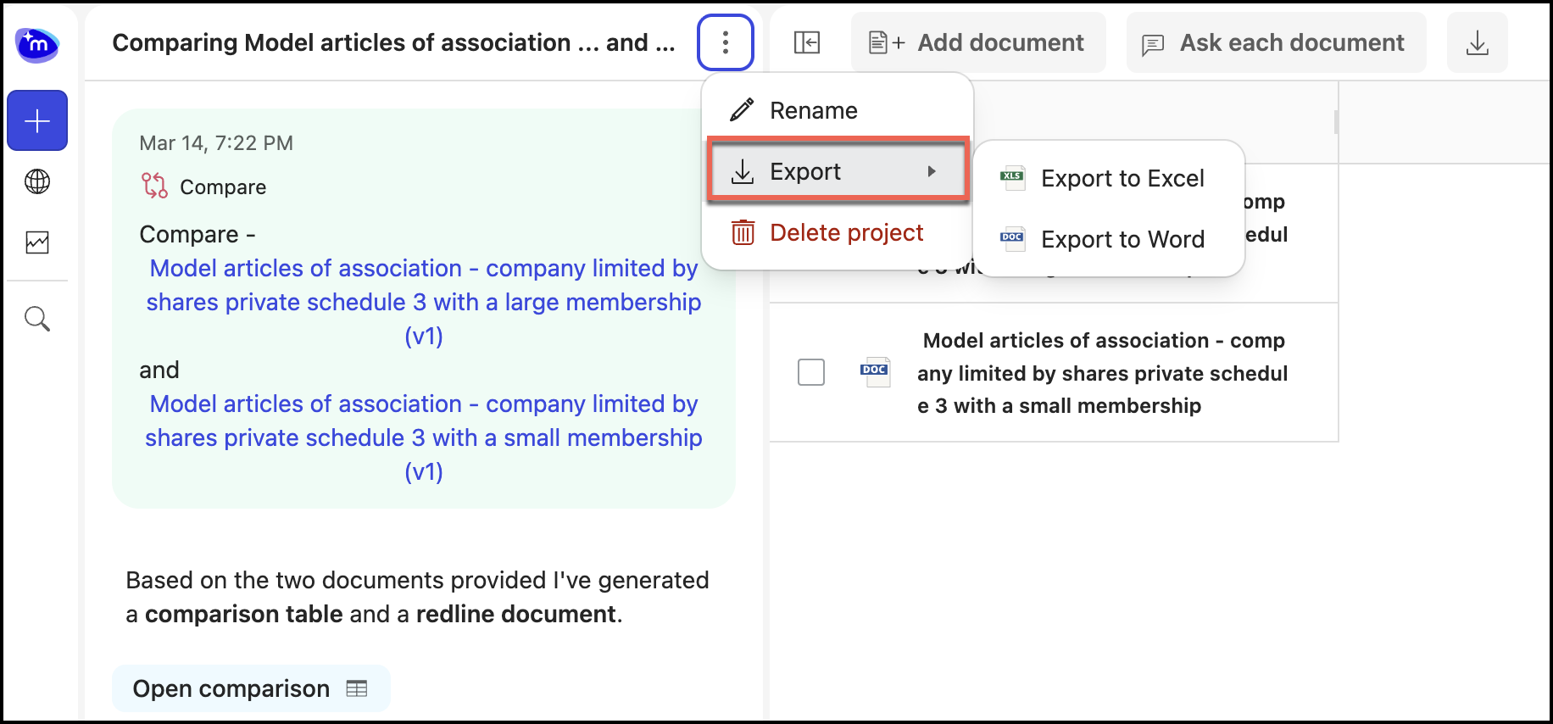1553x724 pixels.
Task: Click the three-dot project options button
Action: coord(726,42)
